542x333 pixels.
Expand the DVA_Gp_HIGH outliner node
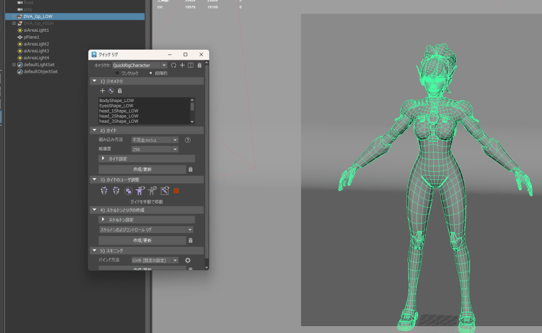coord(14,23)
